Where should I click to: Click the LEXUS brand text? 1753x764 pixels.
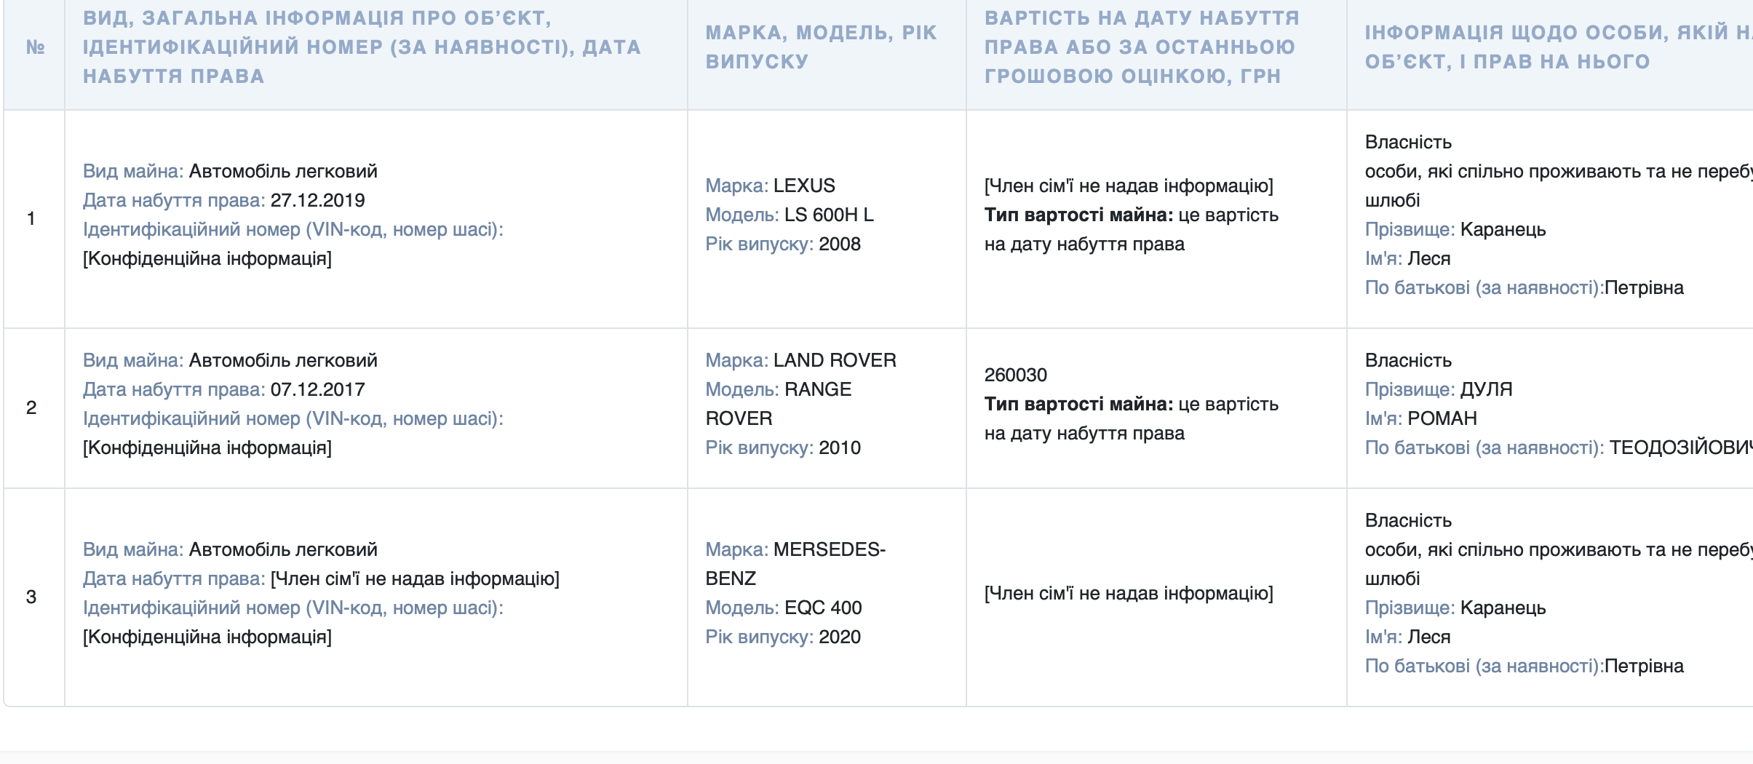804,186
